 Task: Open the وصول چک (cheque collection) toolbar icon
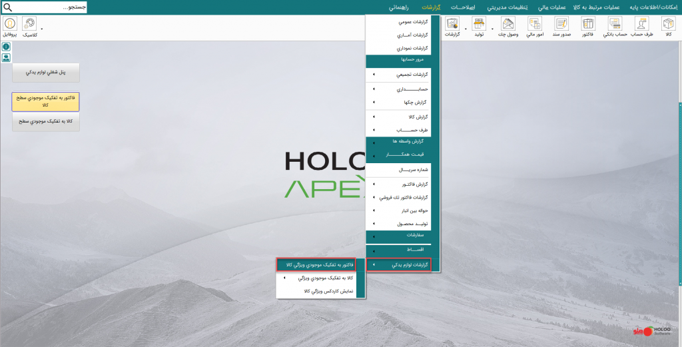coord(508,26)
